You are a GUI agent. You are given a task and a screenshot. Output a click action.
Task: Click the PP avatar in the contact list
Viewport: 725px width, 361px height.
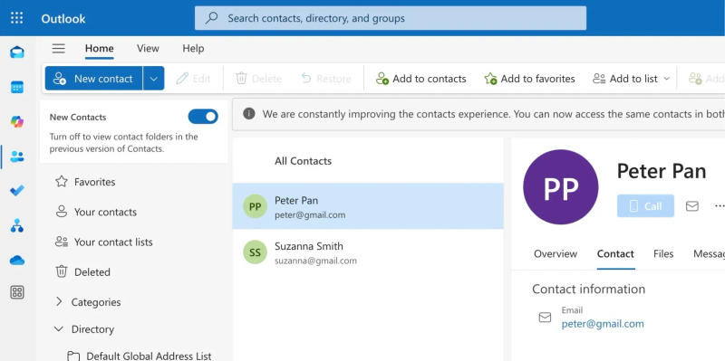coord(255,206)
